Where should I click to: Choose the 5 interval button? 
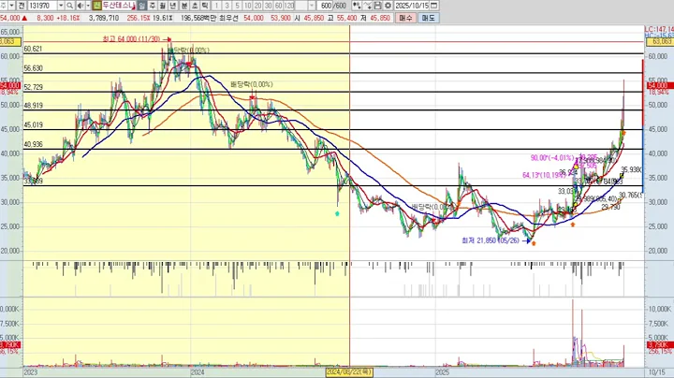coord(237,6)
